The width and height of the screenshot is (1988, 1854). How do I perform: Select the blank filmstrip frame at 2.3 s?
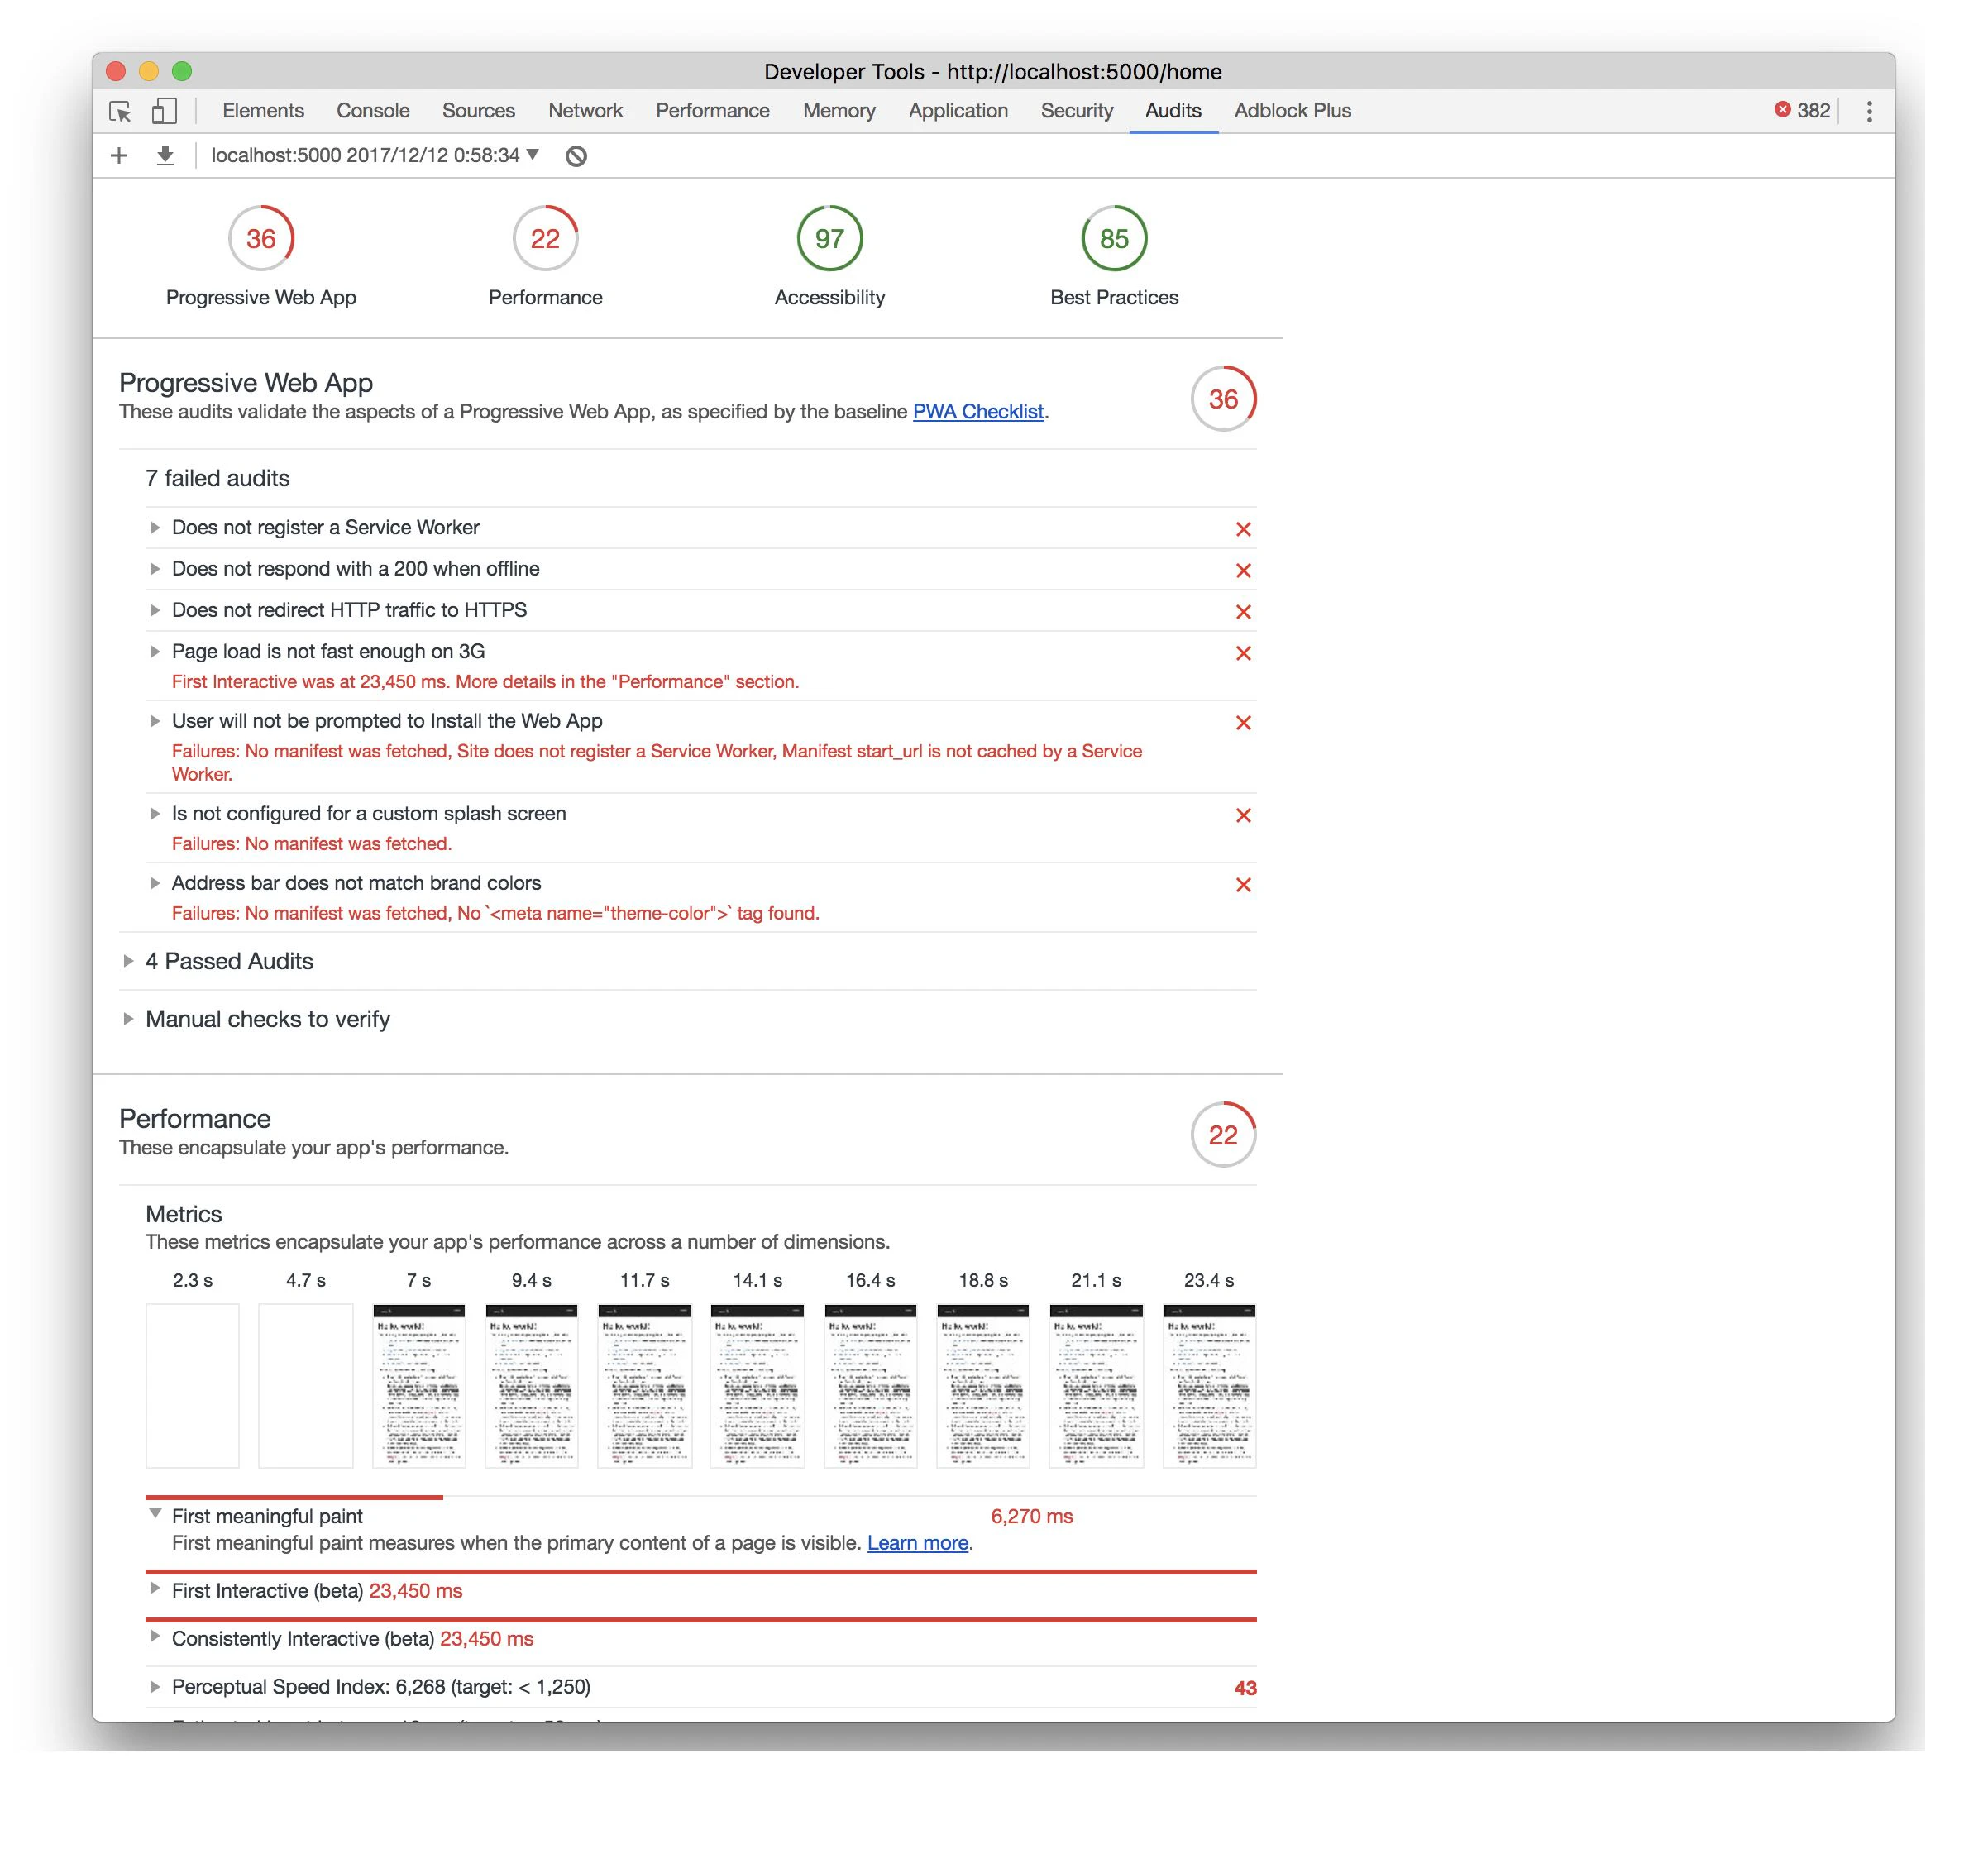pyautogui.click(x=192, y=1386)
